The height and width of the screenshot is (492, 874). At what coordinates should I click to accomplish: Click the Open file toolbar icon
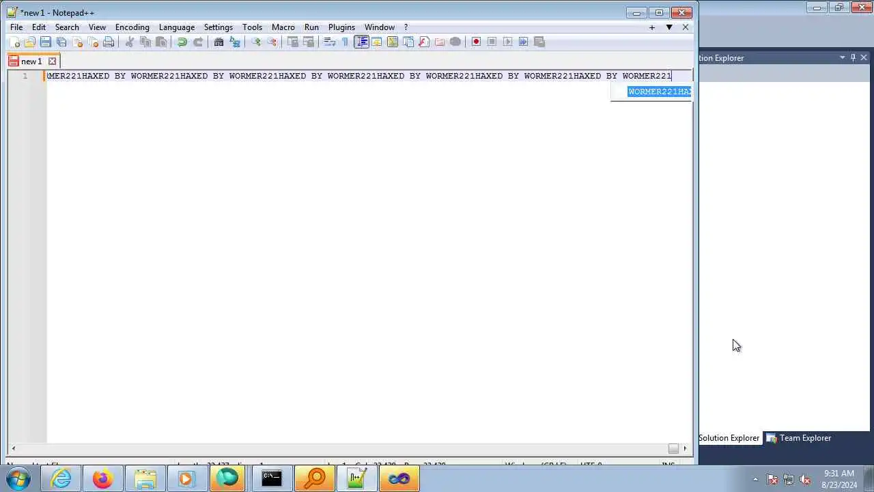coord(30,42)
